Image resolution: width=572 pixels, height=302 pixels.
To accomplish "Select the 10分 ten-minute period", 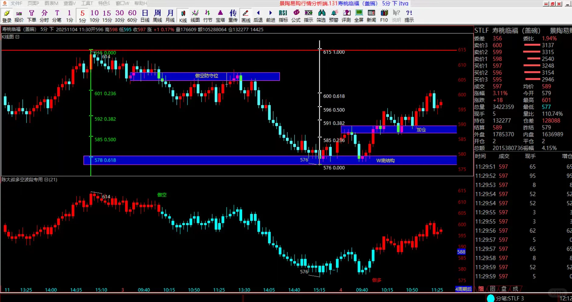I will coord(95,16).
